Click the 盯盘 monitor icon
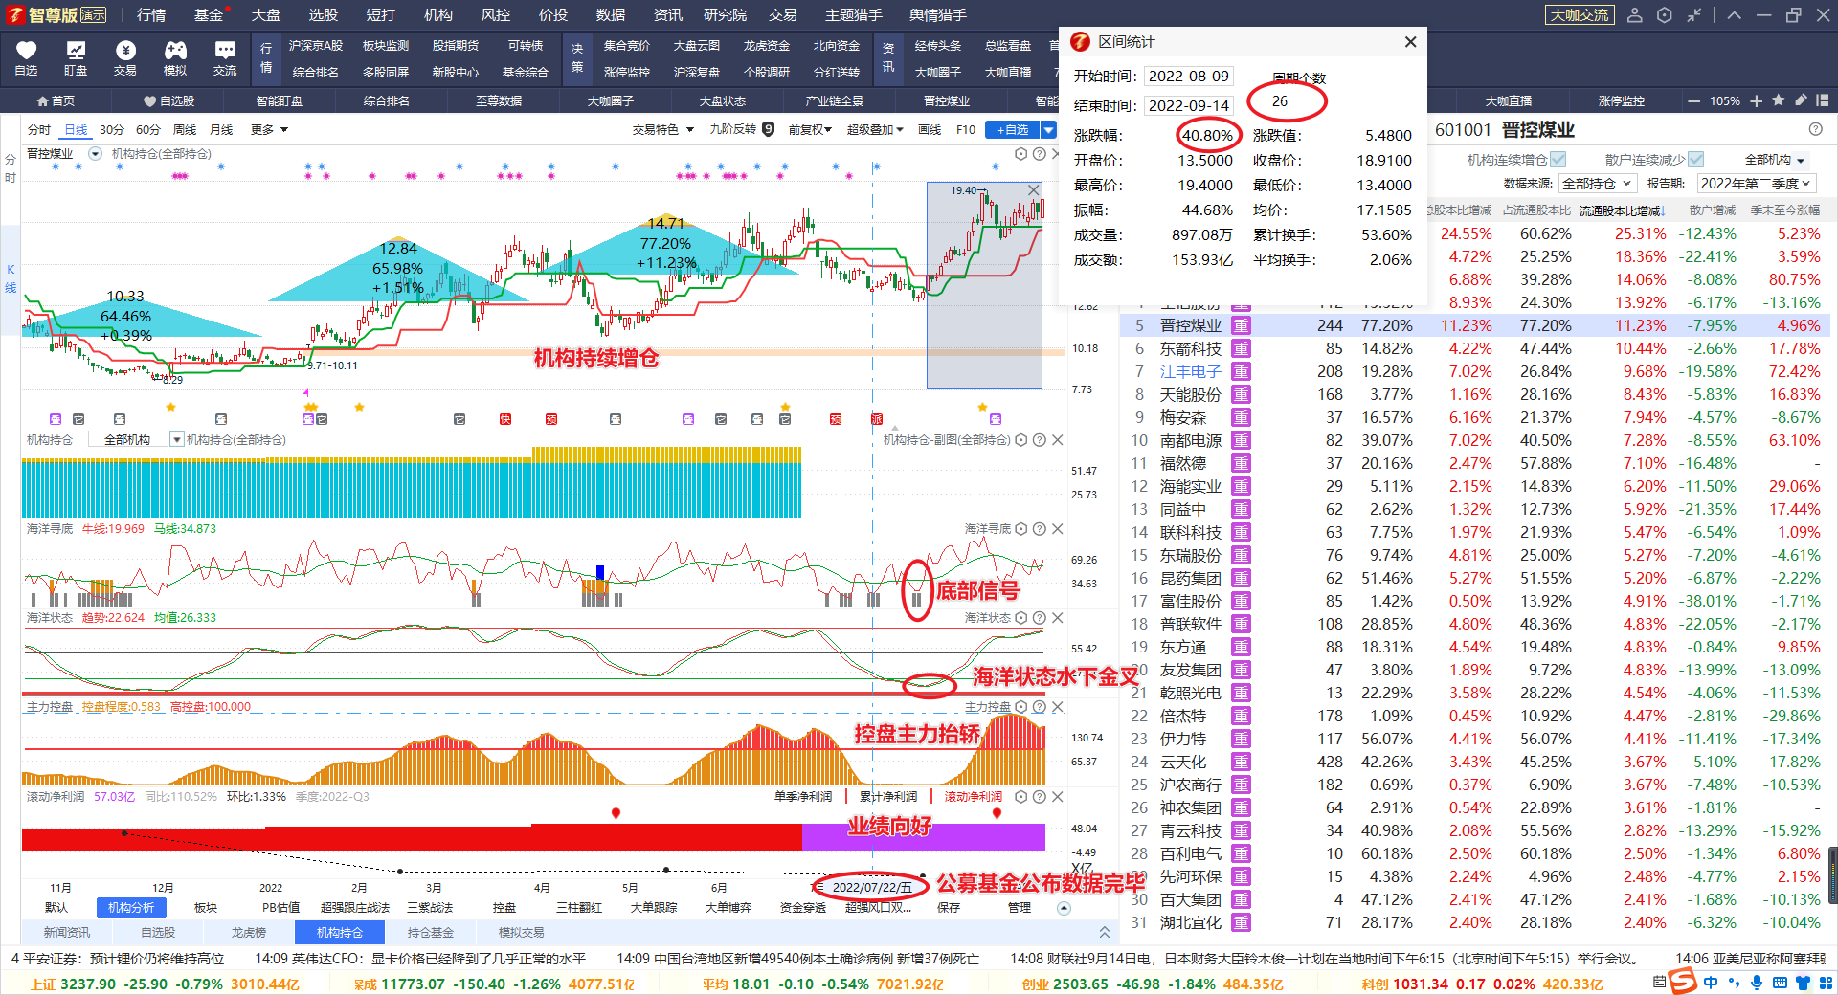1838x995 pixels. click(76, 51)
